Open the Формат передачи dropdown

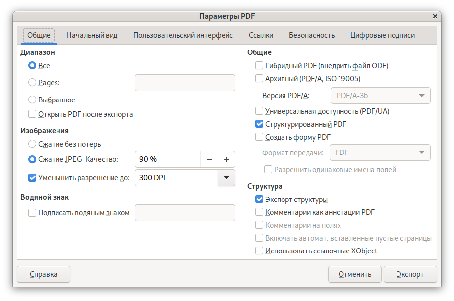(380, 152)
